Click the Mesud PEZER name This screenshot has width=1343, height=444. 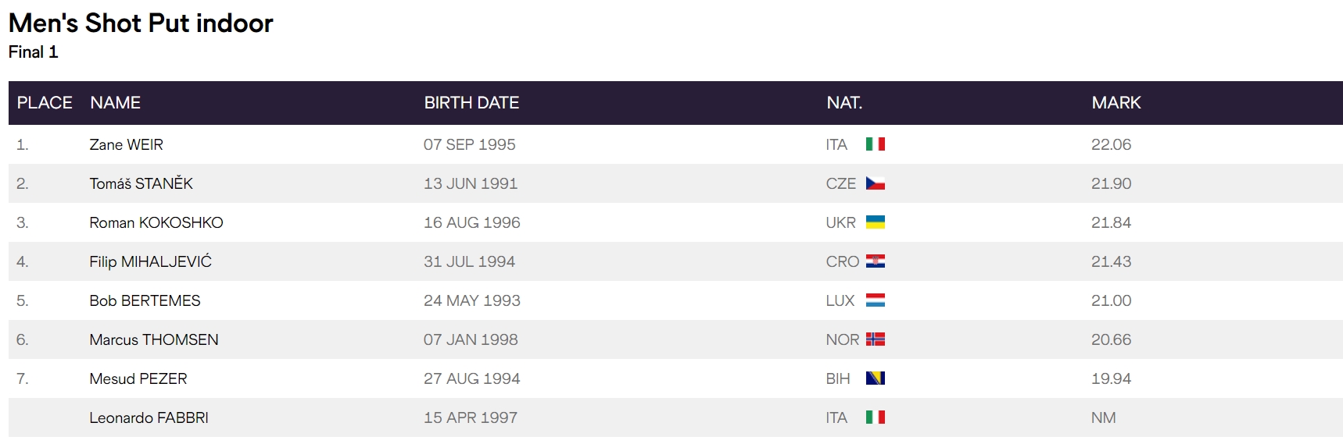point(138,378)
